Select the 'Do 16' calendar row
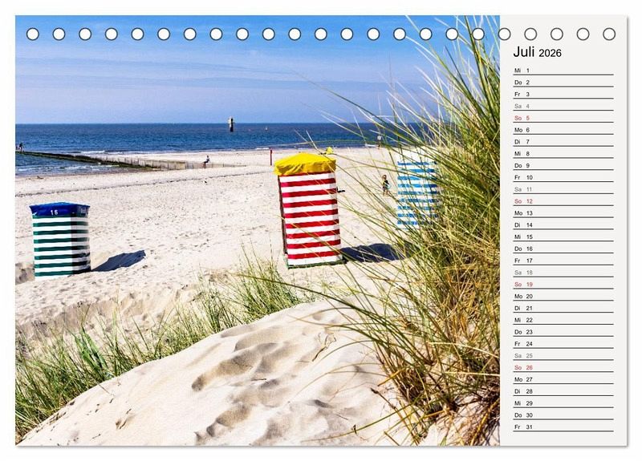The image size is (642, 461). (x=563, y=249)
